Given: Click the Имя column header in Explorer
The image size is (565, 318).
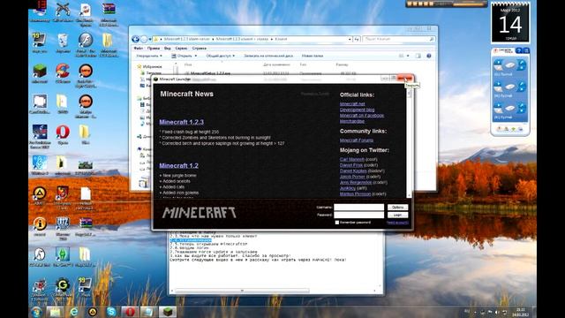Looking at the screenshot, I should click(x=188, y=64).
